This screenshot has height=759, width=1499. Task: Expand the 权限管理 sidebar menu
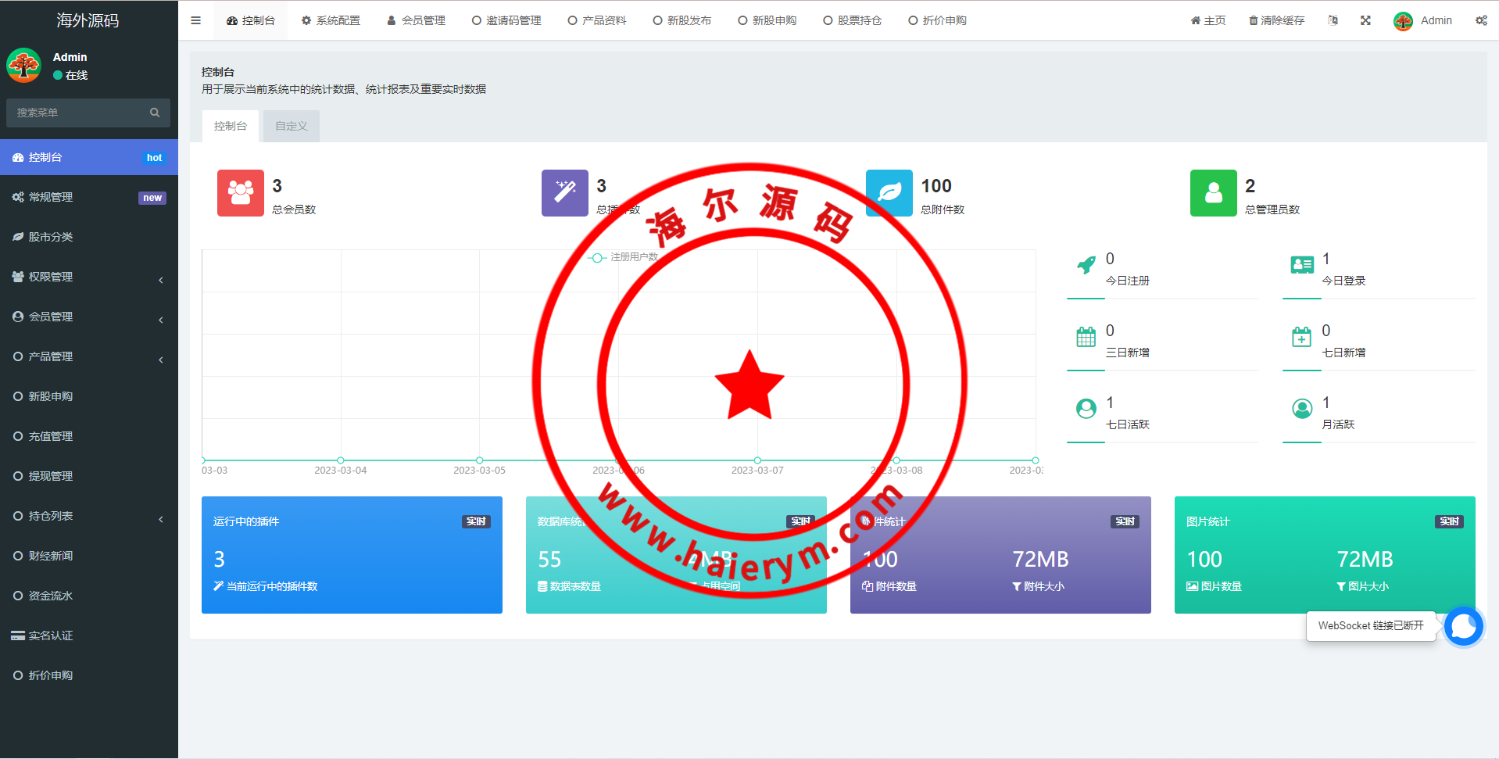[x=88, y=277]
